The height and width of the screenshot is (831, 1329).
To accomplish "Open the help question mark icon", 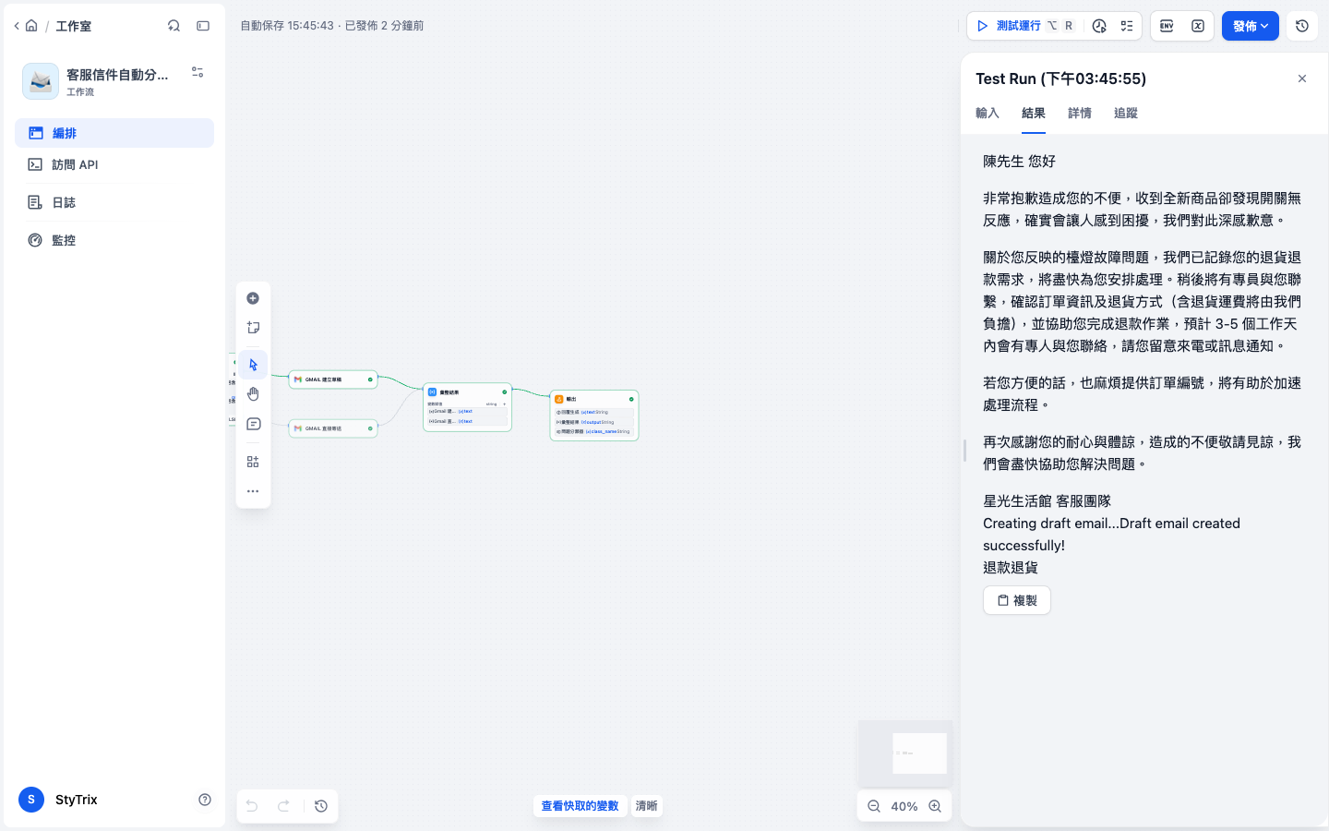I will tap(205, 800).
